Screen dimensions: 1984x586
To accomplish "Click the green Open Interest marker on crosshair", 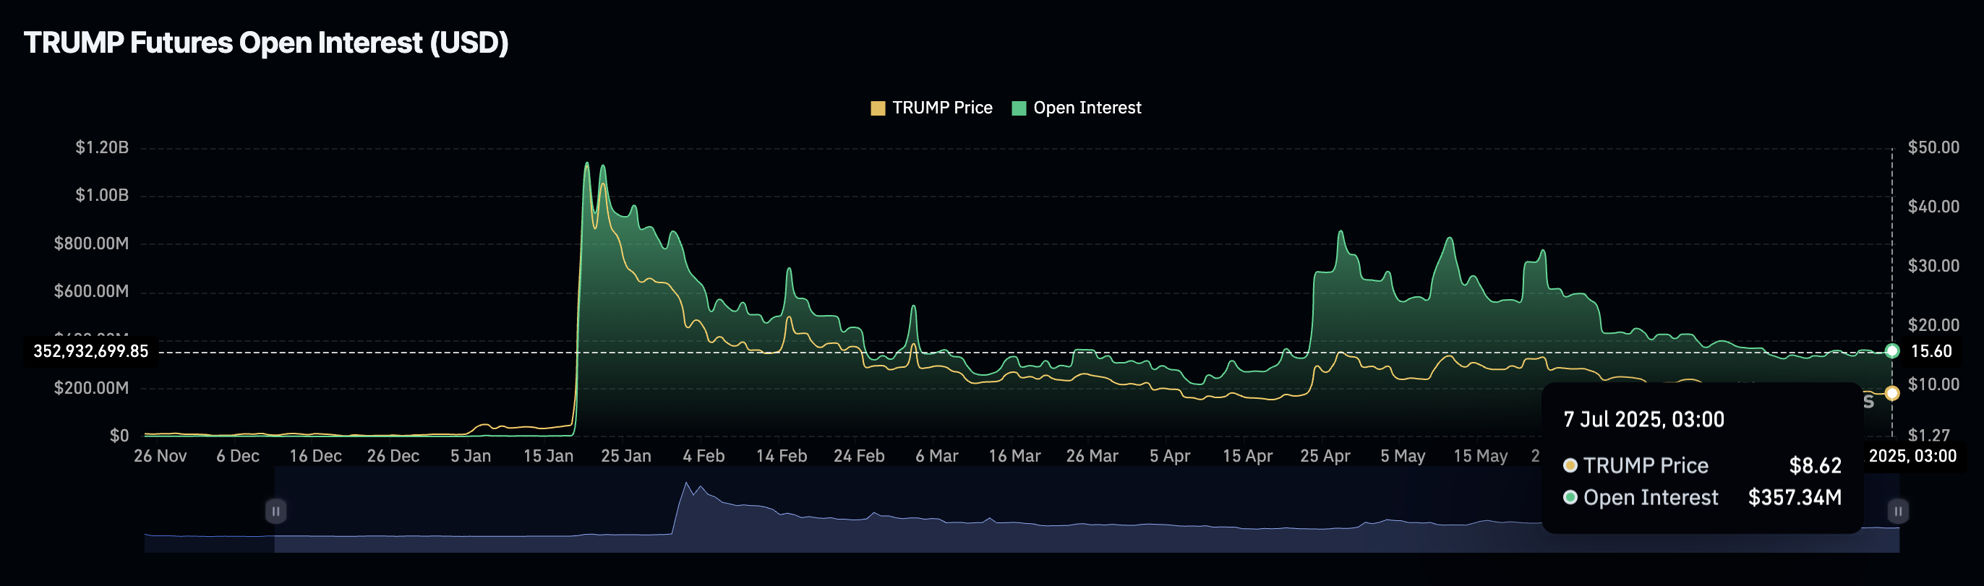I will tap(1891, 351).
